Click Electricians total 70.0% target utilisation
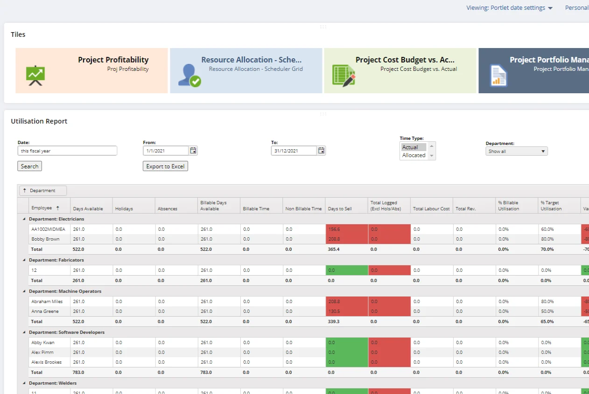 [x=559, y=249]
